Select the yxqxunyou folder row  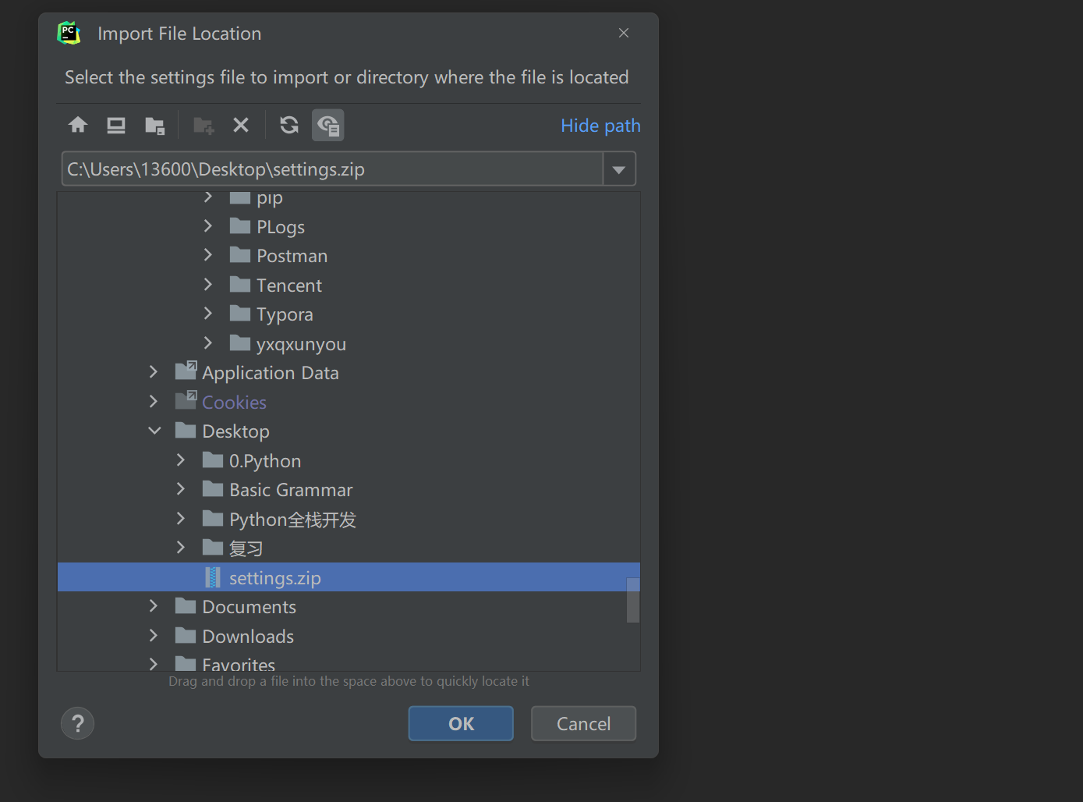click(x=349, y=343)
